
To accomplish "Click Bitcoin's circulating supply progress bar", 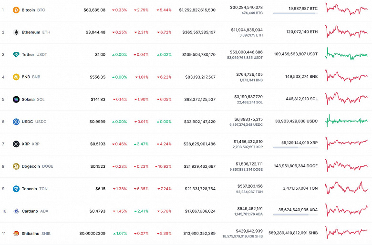I will click(x=295, y=13).
